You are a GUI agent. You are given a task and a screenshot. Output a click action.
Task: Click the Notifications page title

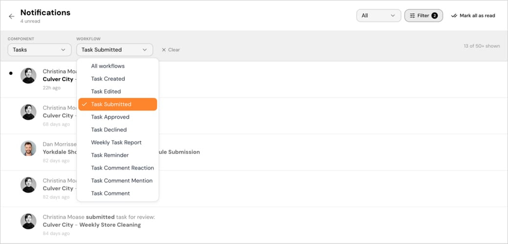point(45,13)
